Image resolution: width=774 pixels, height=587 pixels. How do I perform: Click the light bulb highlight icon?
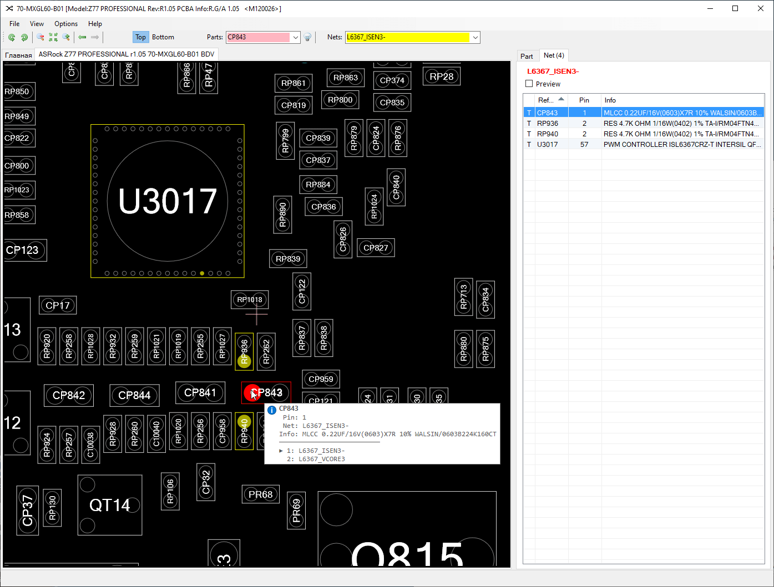click(307, 37)
